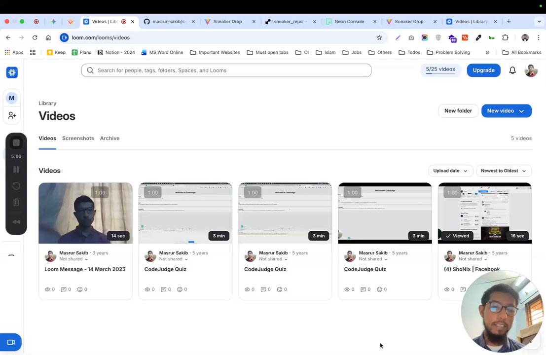Click the Library breadcrumb text
This screenshot has height=355, width=546.
tap(47, 103)
